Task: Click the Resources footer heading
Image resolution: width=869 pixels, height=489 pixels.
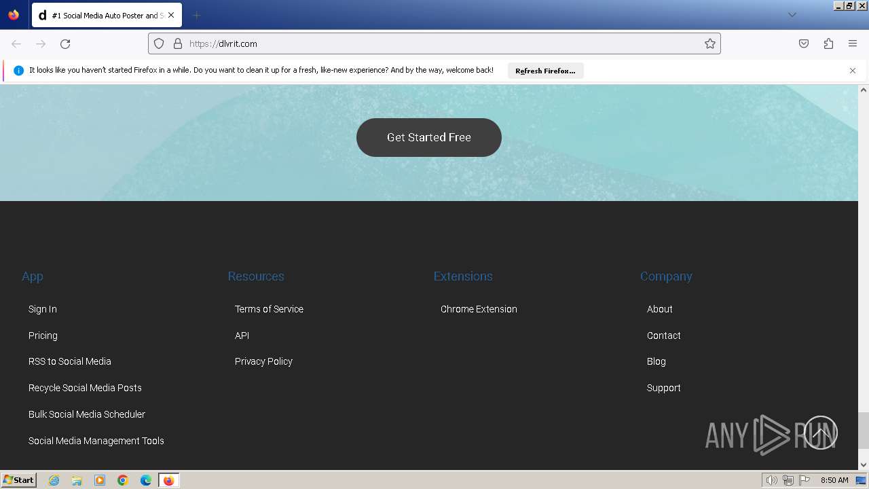Action: pyautogui.click(x=256, y=276)
